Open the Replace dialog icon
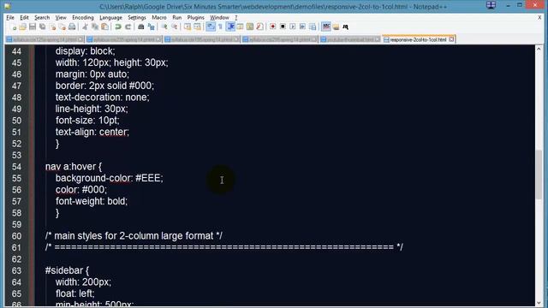This screenshot has width=548, height=308. (x=151, y=27)
